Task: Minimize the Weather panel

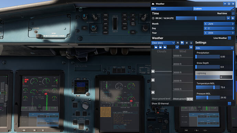Action: [x=225, y=4]
